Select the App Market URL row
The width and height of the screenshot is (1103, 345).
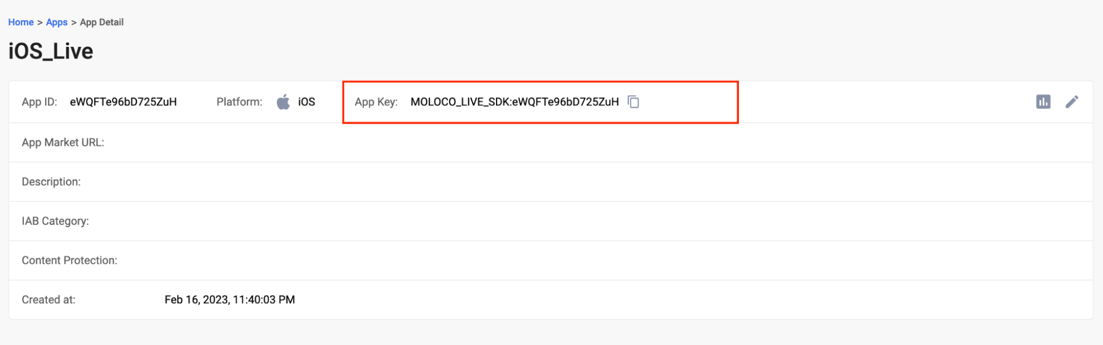click(551, 142)
